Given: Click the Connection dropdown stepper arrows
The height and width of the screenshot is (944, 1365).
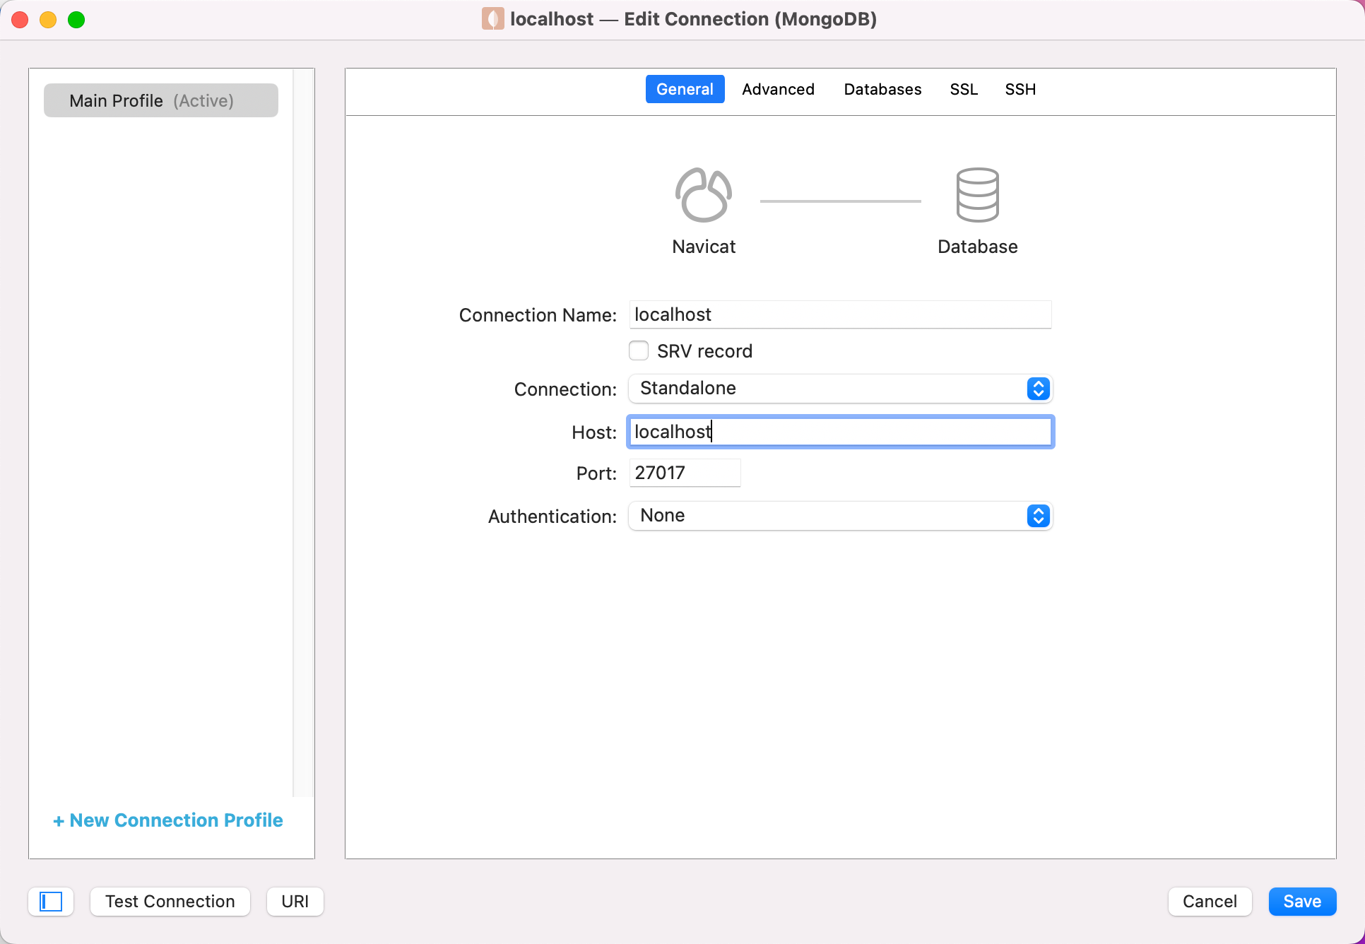Looking at the screenshot, I should [1038, 389].
